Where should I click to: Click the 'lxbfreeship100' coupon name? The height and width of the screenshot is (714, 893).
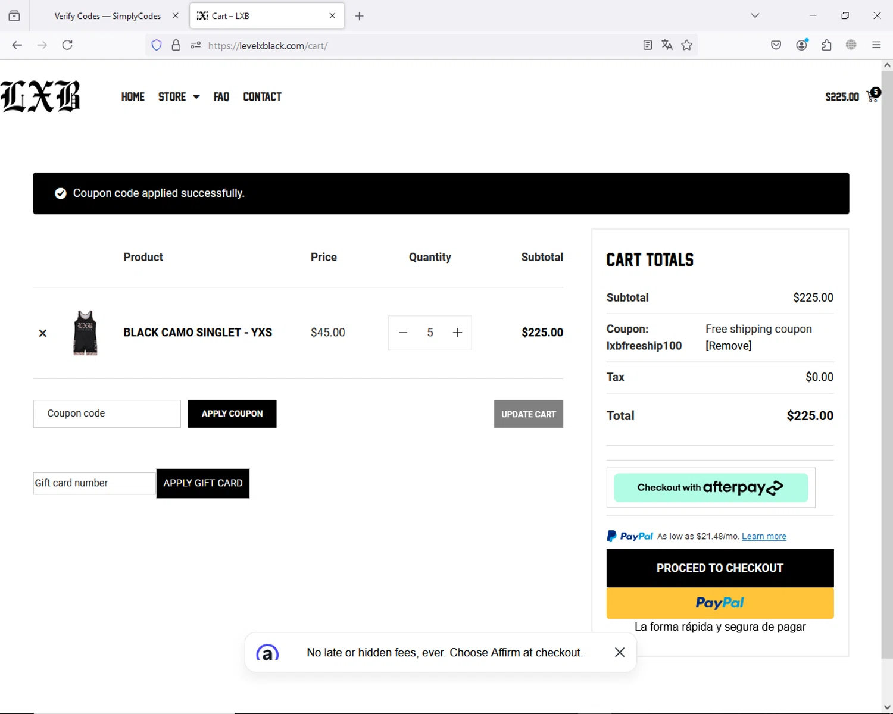[644, 346]
